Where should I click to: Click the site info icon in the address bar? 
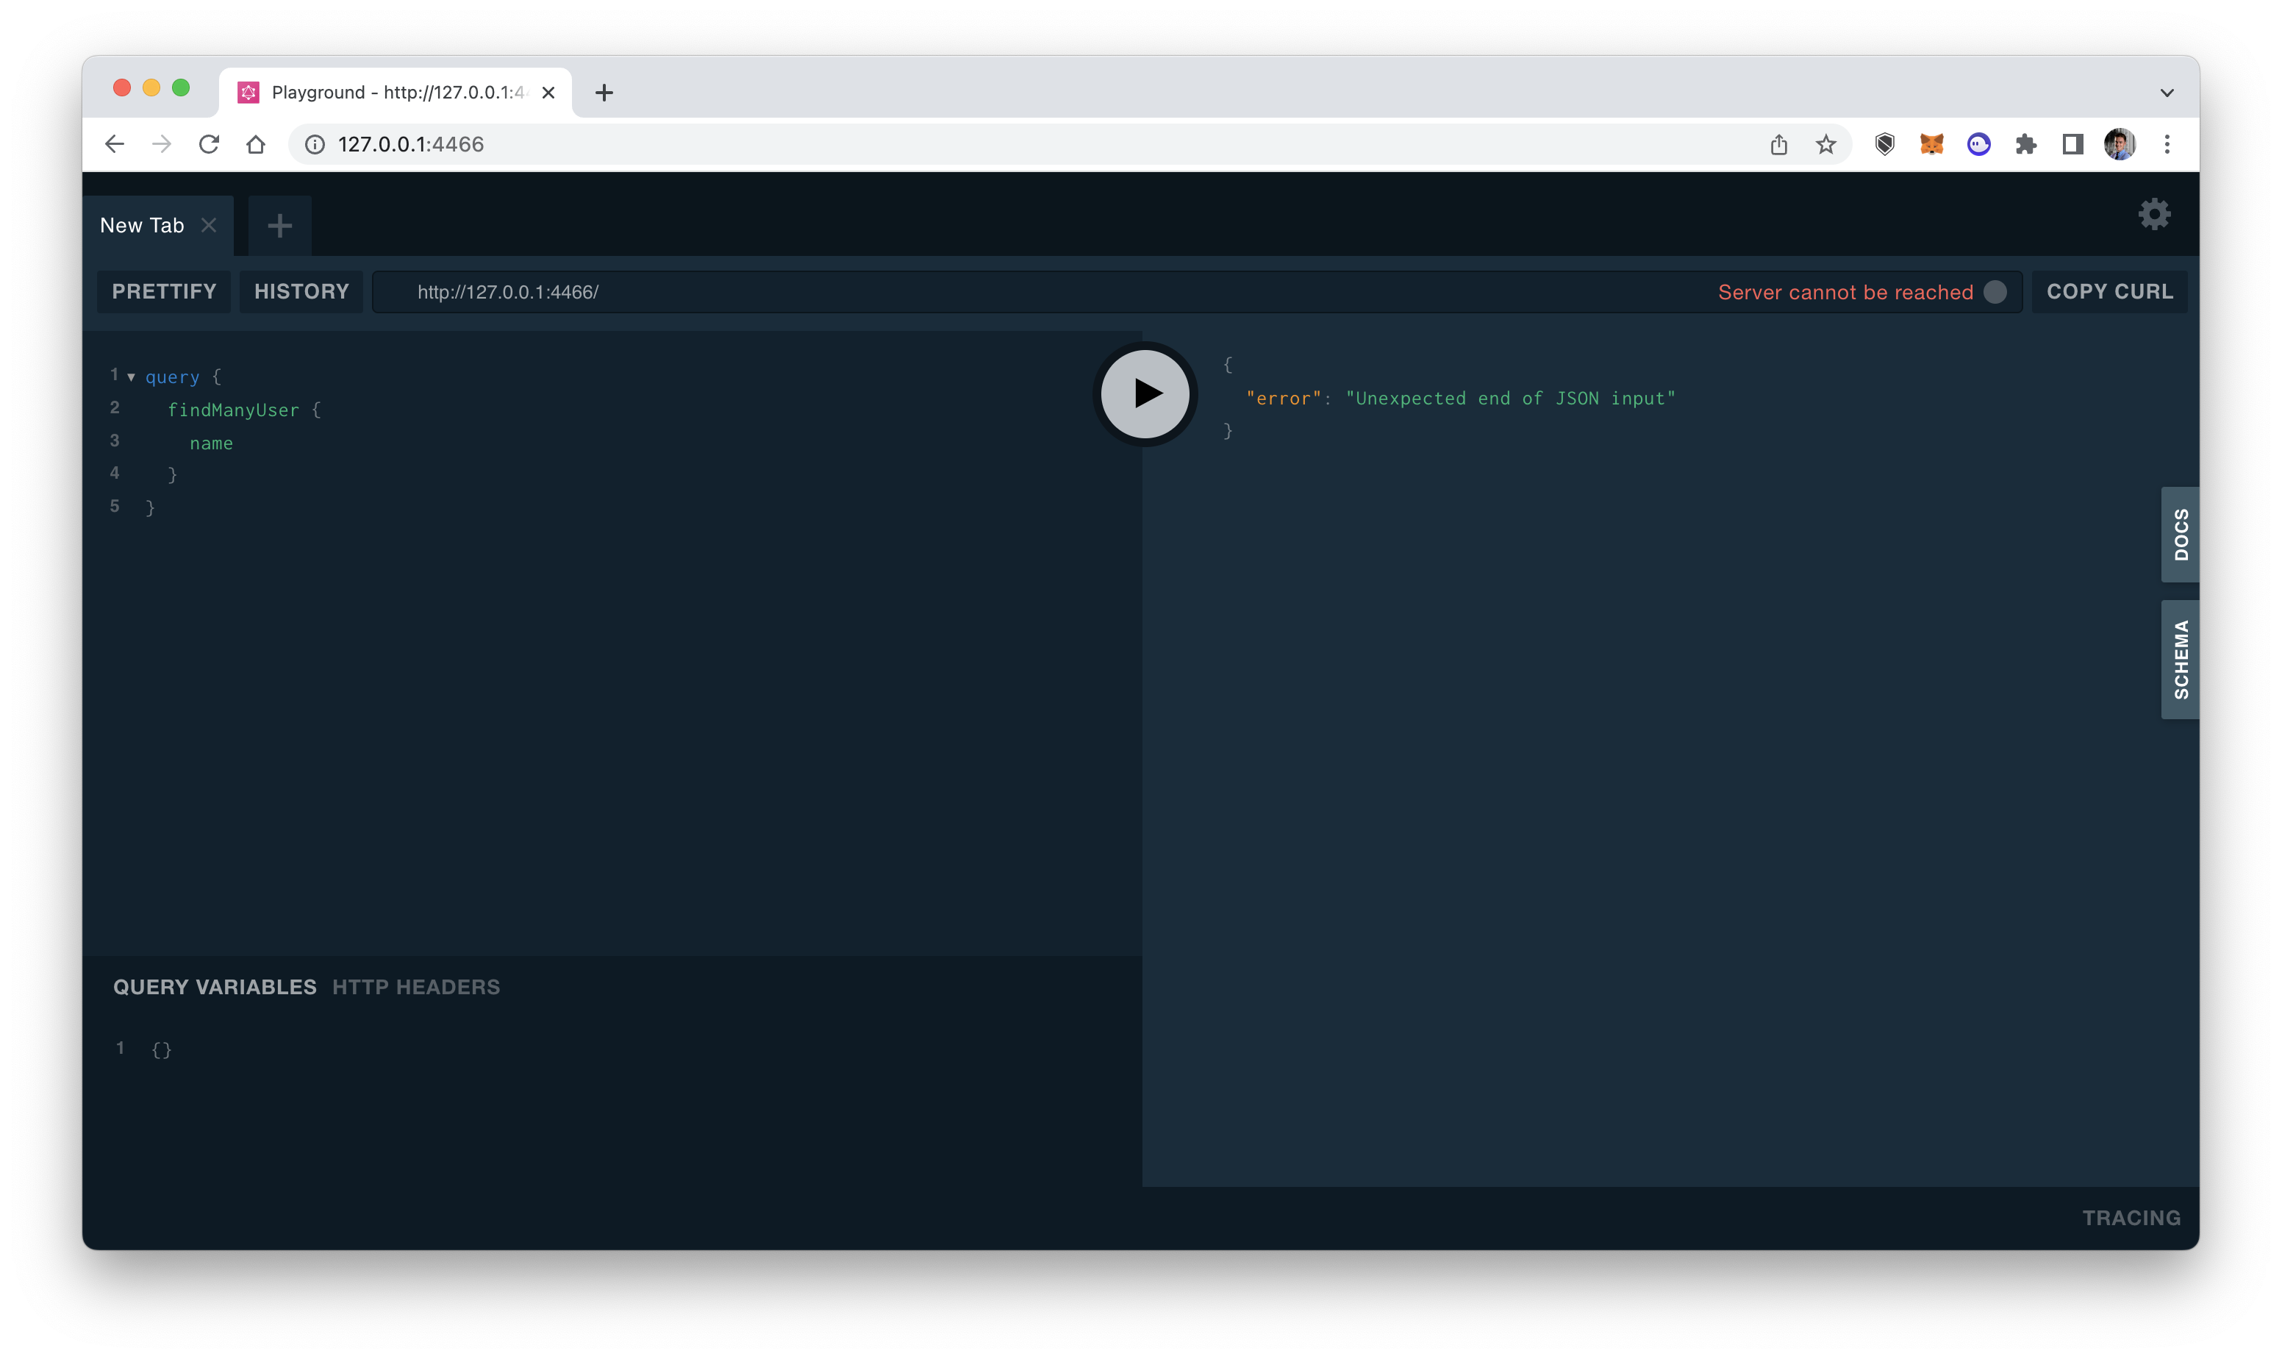(315, 144)
